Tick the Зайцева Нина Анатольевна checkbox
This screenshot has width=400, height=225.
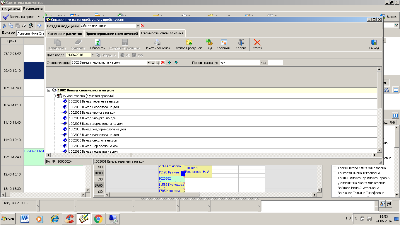[334, 188]
